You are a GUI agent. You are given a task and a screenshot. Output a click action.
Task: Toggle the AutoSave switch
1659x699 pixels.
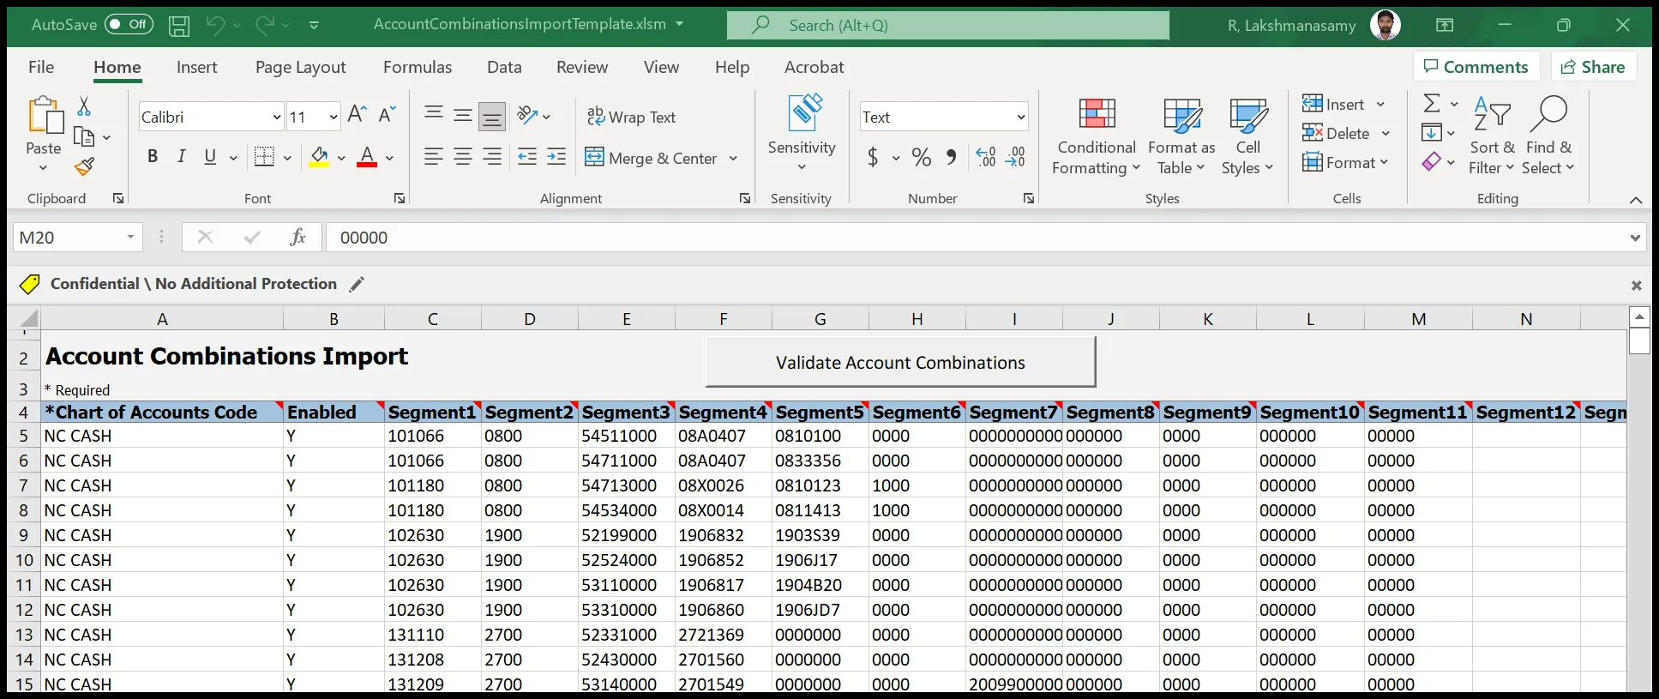coord(129,25)
